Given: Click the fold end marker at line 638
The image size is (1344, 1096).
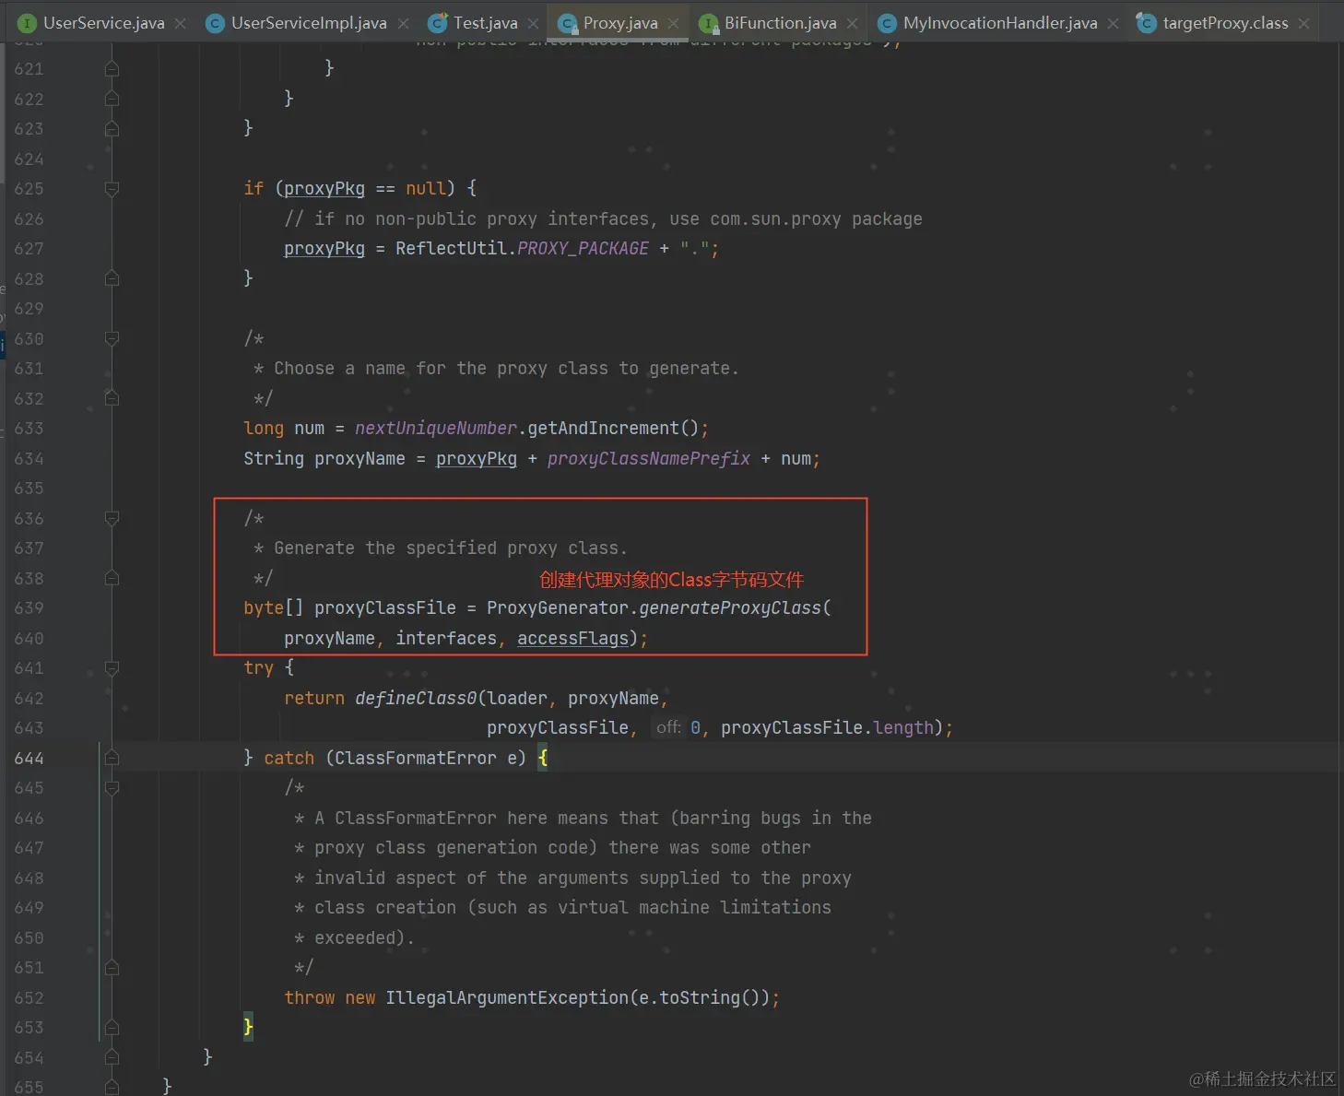Looking at the screenshot, I should click(112, 578).
